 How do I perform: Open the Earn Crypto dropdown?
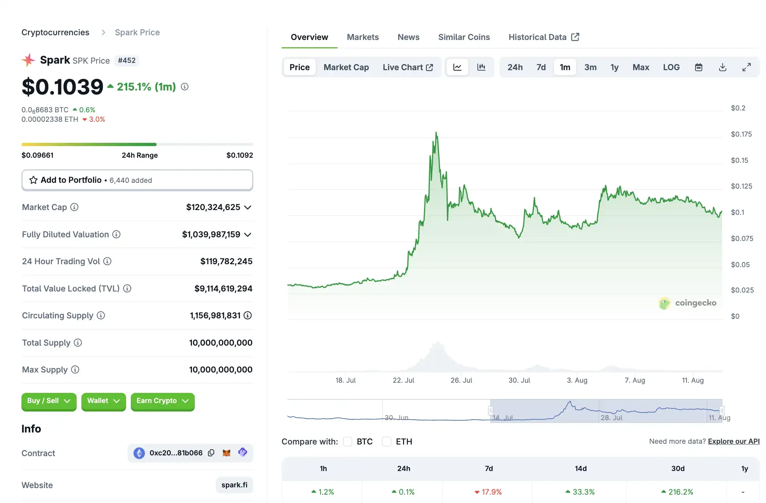(162, 401)
